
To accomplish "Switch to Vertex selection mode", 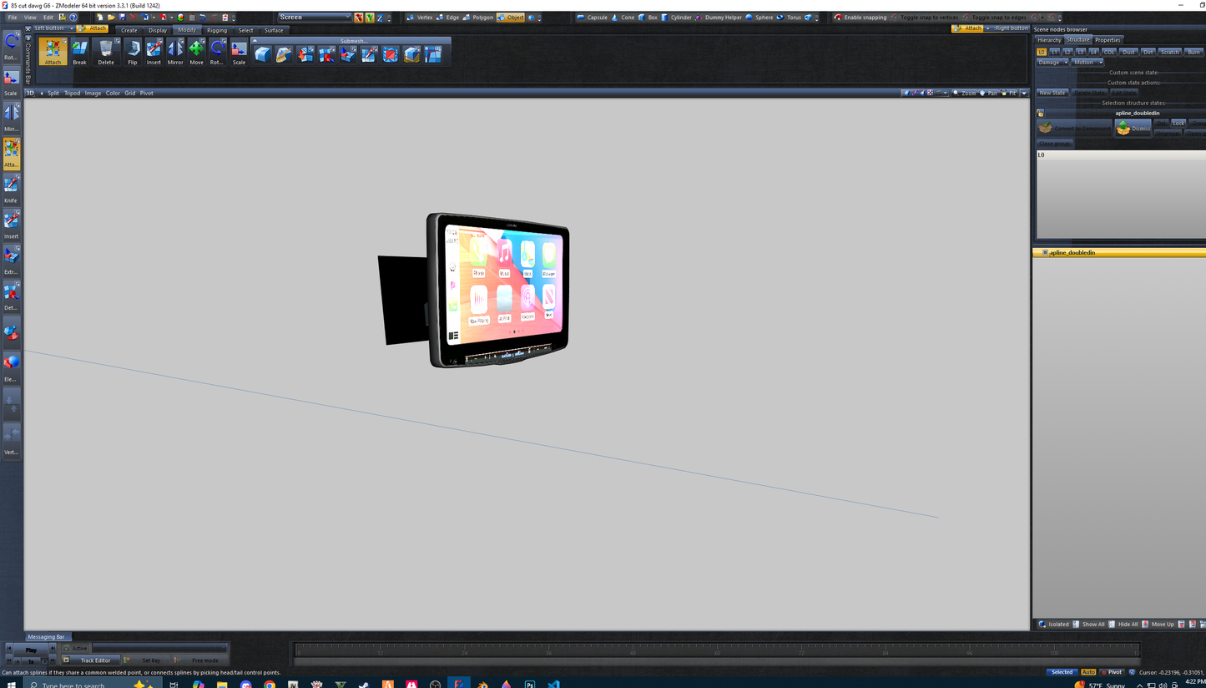I will pyautogui.click(x=420, y=18).
